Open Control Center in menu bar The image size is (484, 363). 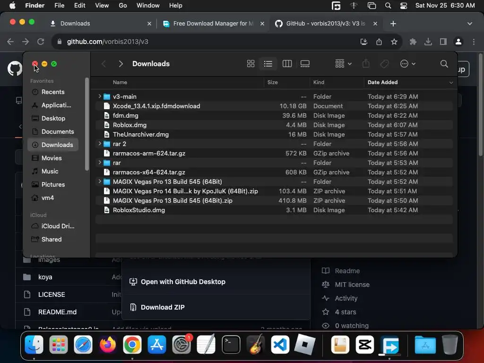click(x=404, y=6)
